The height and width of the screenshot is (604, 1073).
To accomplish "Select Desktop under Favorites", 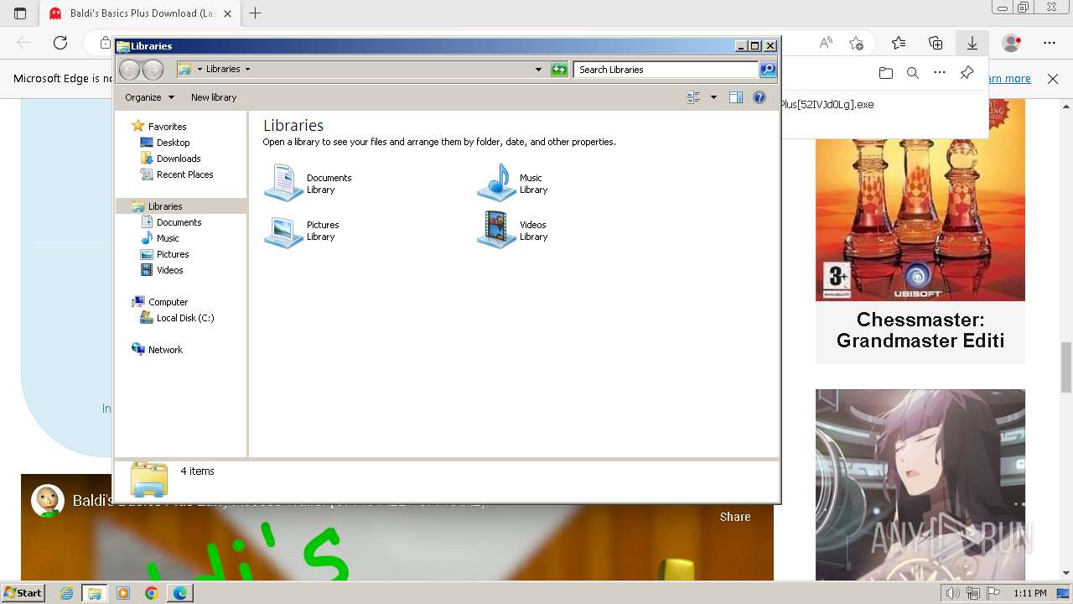I will (173, 143).
